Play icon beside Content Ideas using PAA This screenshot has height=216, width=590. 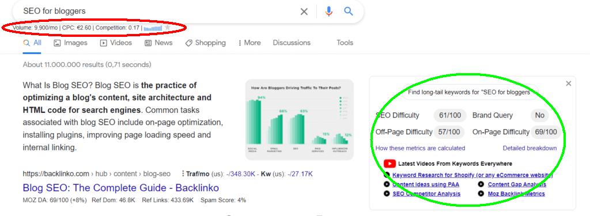[x=387, y=184]
